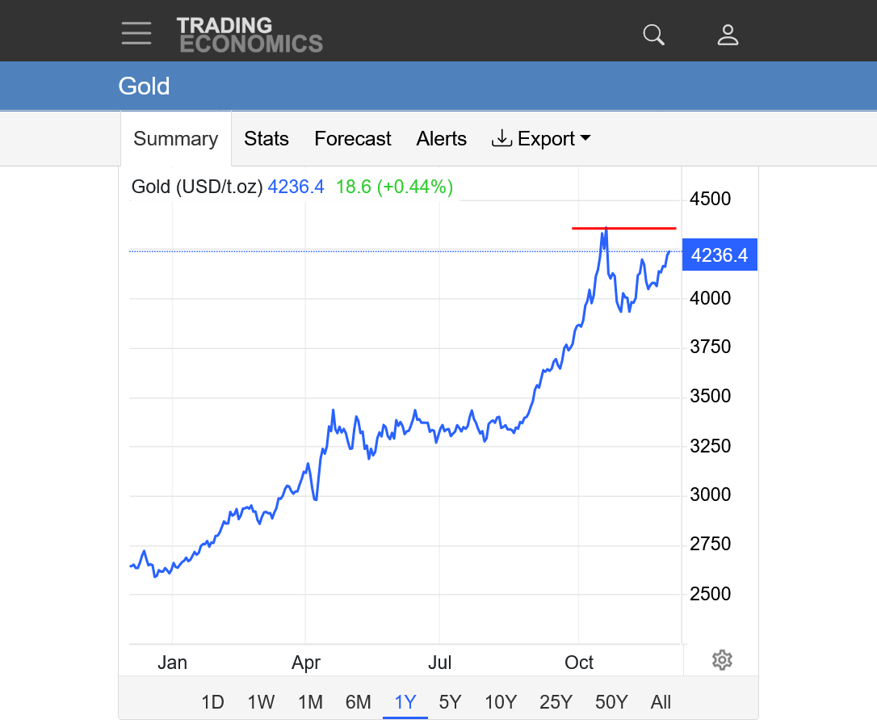Image resolution: width=877 pixels, height=728 pixels.
Task: Click the Trading Economics logo
Action: point(250,35)
